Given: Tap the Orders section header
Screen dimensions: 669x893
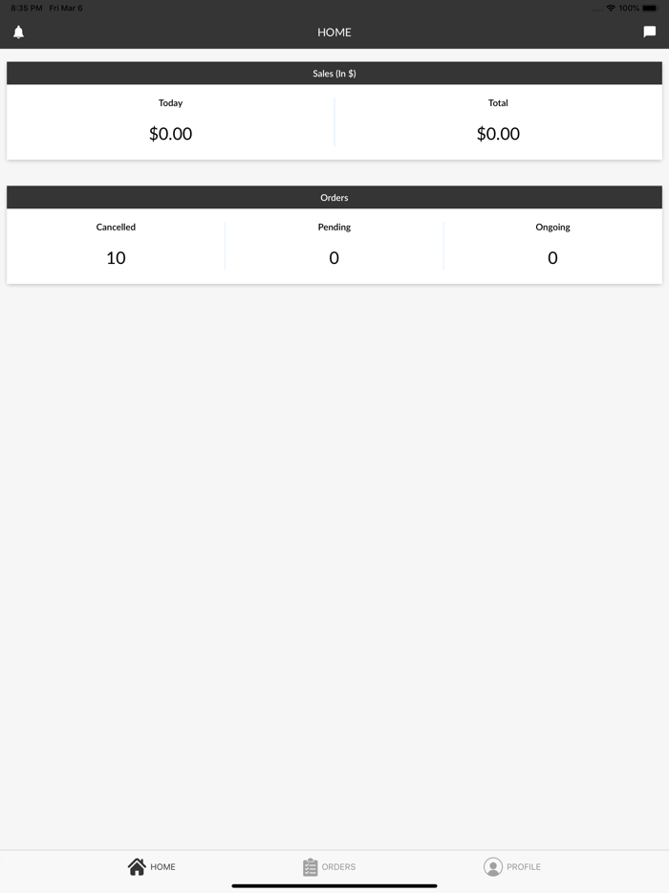Looking at the screenshot, I should [334, 198].
